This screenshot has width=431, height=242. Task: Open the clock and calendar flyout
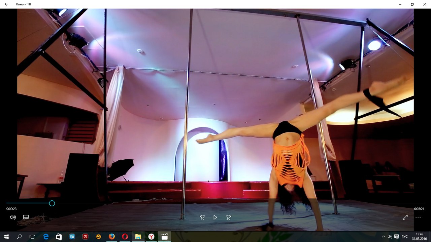tap(420, 237)
